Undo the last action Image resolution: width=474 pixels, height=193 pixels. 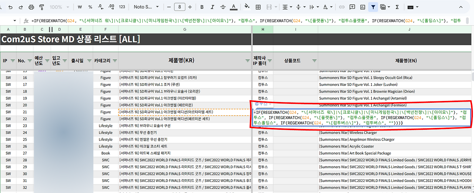coord(10,7)
